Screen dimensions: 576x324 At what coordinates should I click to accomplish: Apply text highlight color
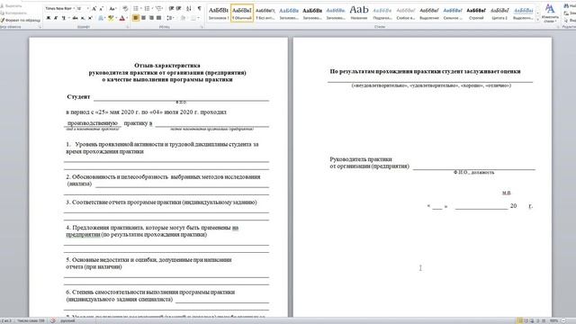[110, 18]
